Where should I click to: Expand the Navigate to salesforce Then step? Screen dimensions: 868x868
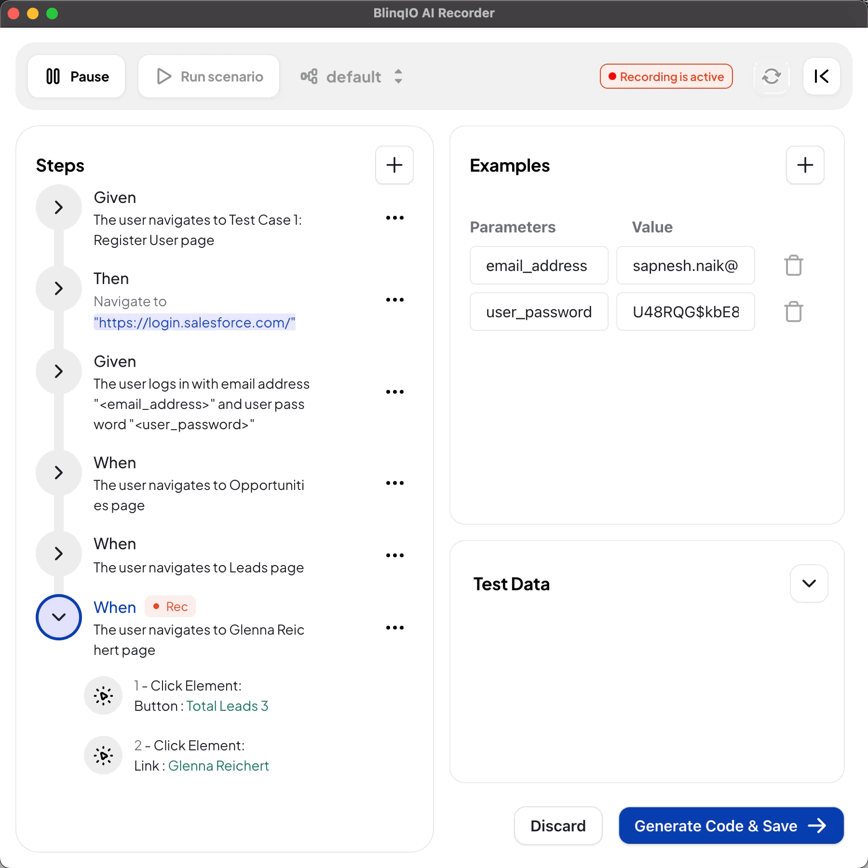[x=59, y=288]
